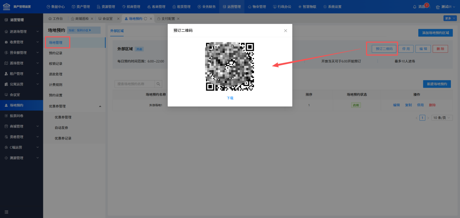The image size is (460, 218).
Task: Open 客商管理 in the top navigation
Action: pyautogui.click(x=156, y=7)
